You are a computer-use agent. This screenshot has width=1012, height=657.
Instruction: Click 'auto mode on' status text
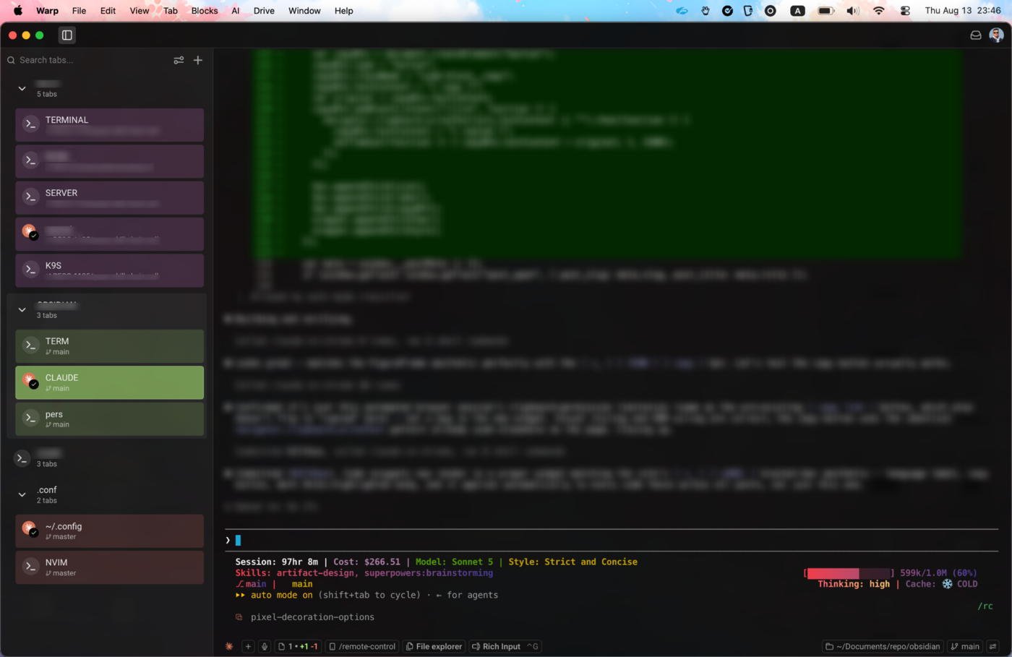tap(282, 595)
